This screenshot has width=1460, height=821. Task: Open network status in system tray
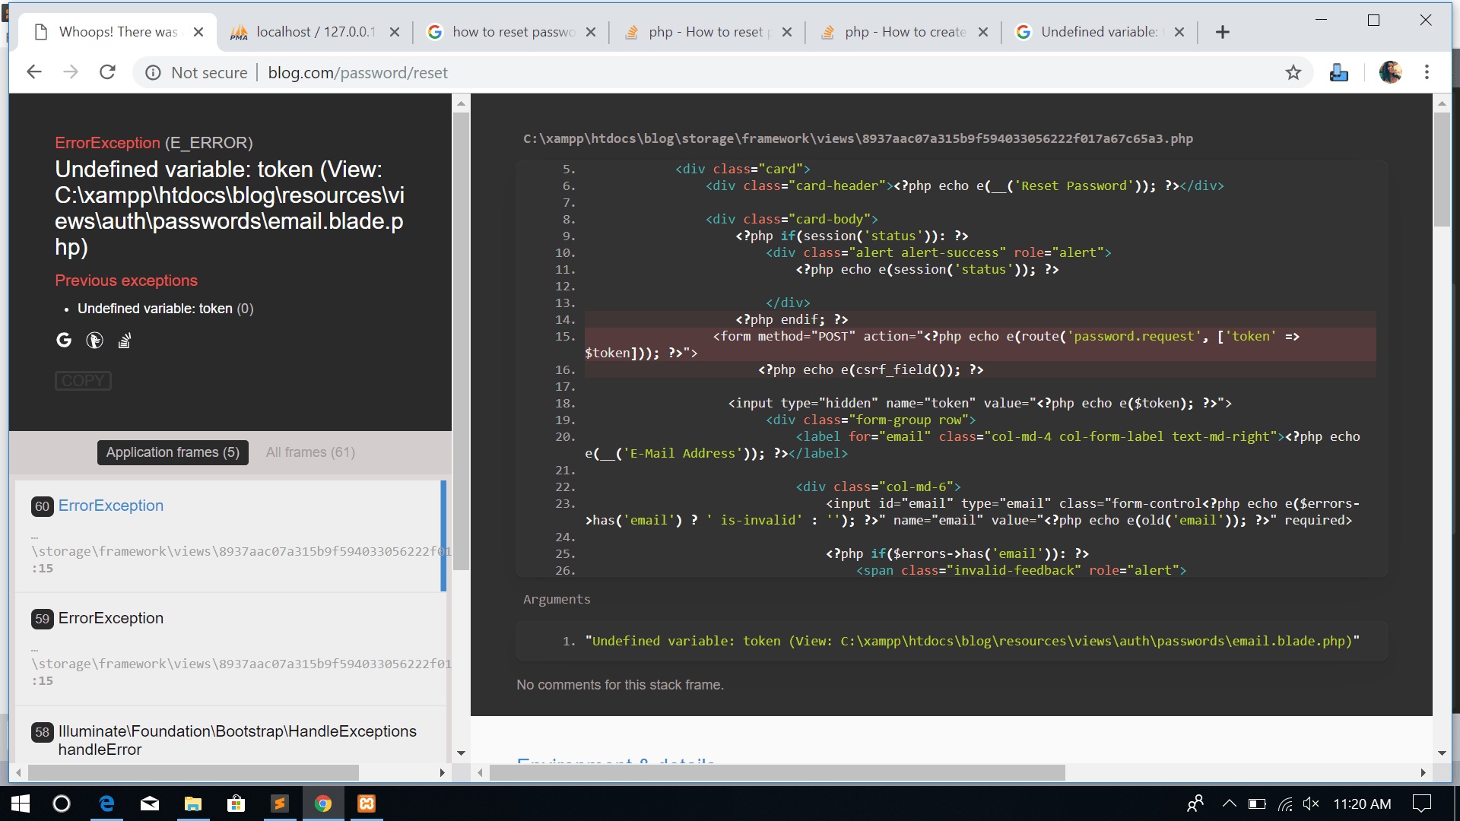[x=1285, y=804]
